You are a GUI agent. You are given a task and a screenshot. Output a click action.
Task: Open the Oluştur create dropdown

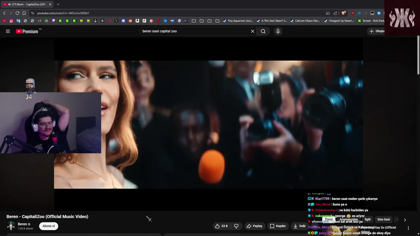tap(377, 31)
